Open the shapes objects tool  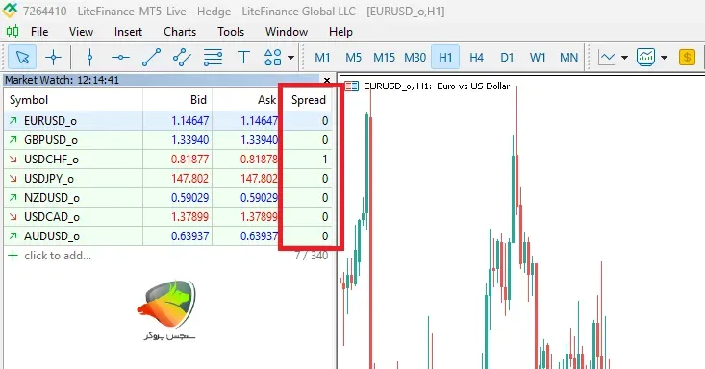pos(273,57)
